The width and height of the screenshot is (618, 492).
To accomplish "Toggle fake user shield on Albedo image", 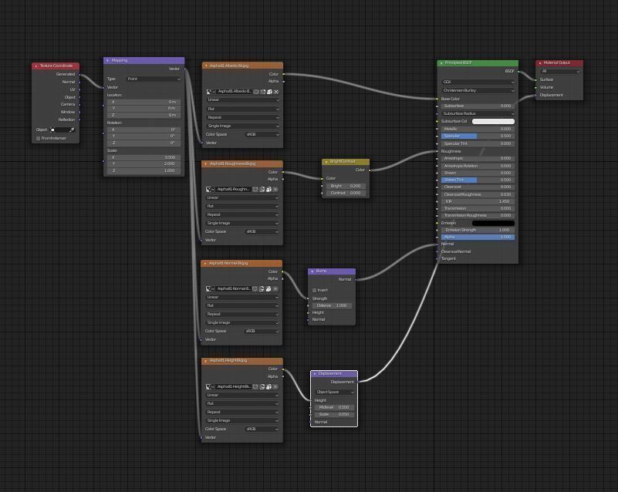I will (256, 92).
